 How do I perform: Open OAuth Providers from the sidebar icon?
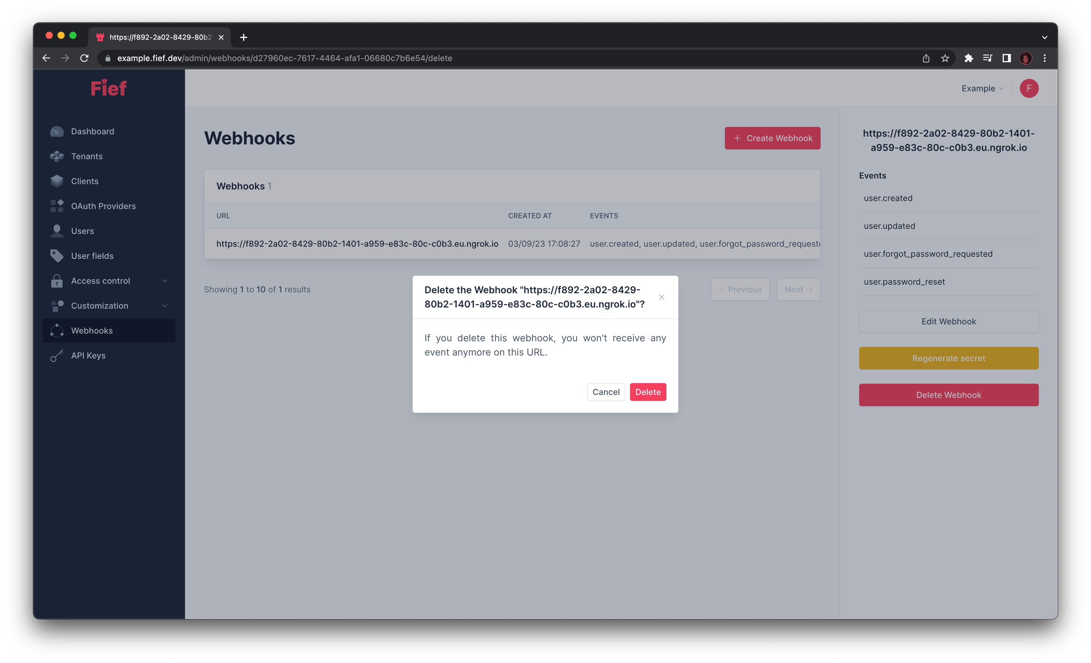pyautogui.click(x=57, y=205)
